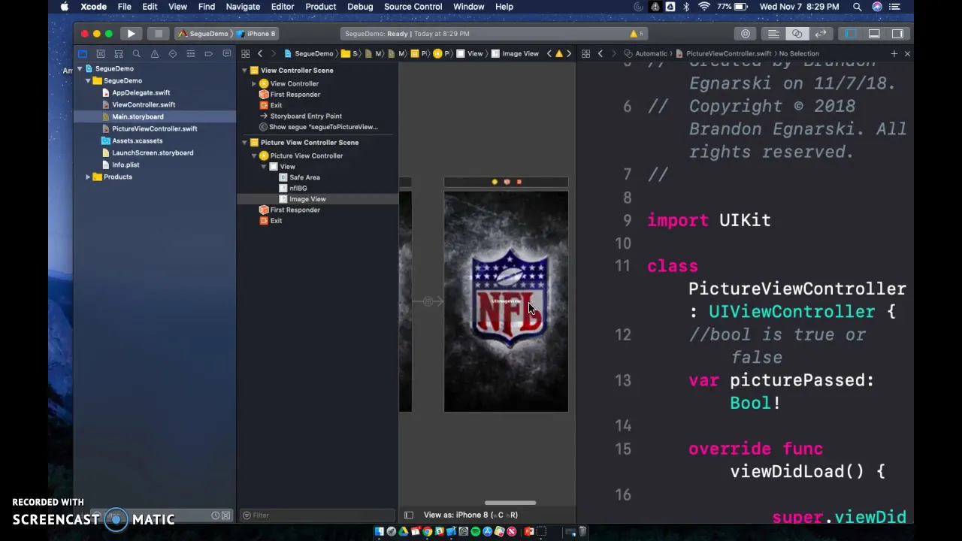Screen dimensions: 962x541
Task: Collapse Picture View Controller Scene
Action: [244, 142]
